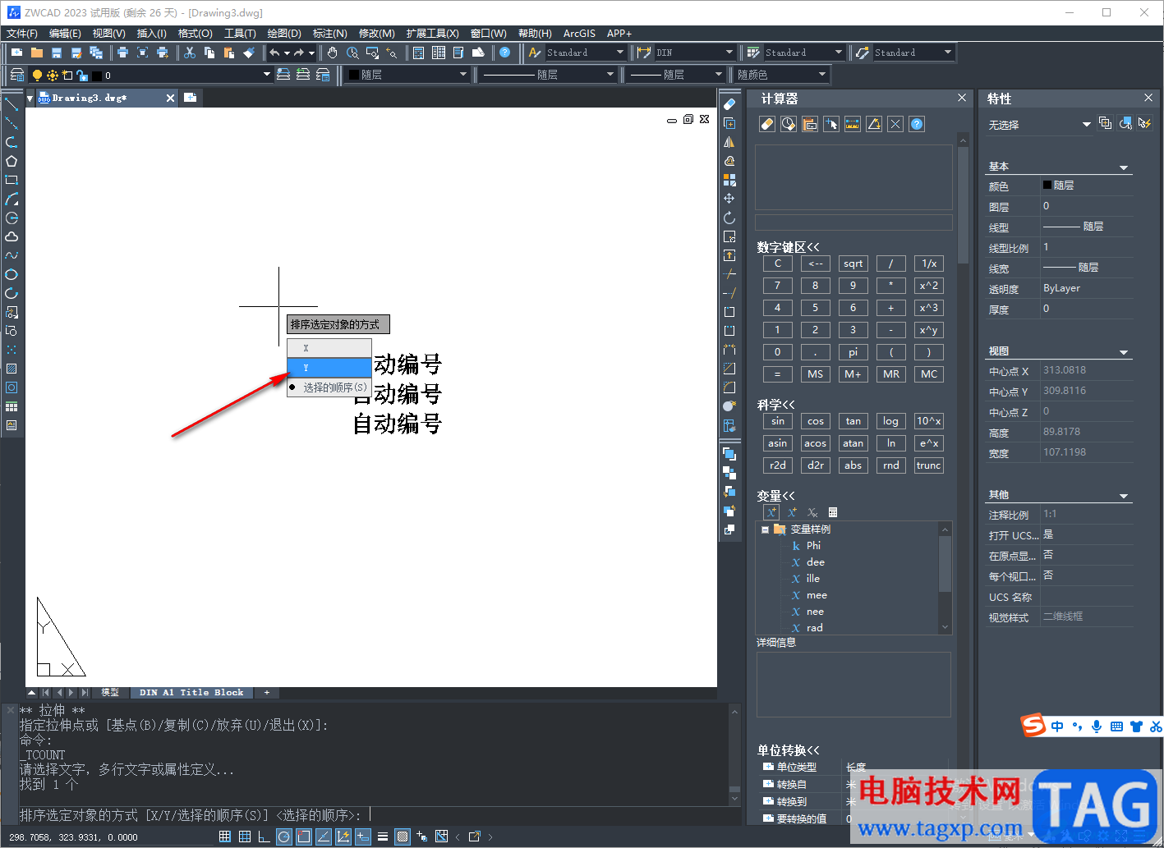Open toolbar help question mark icon
This screenshot has width=1164, height=848.
pos(504,53)
